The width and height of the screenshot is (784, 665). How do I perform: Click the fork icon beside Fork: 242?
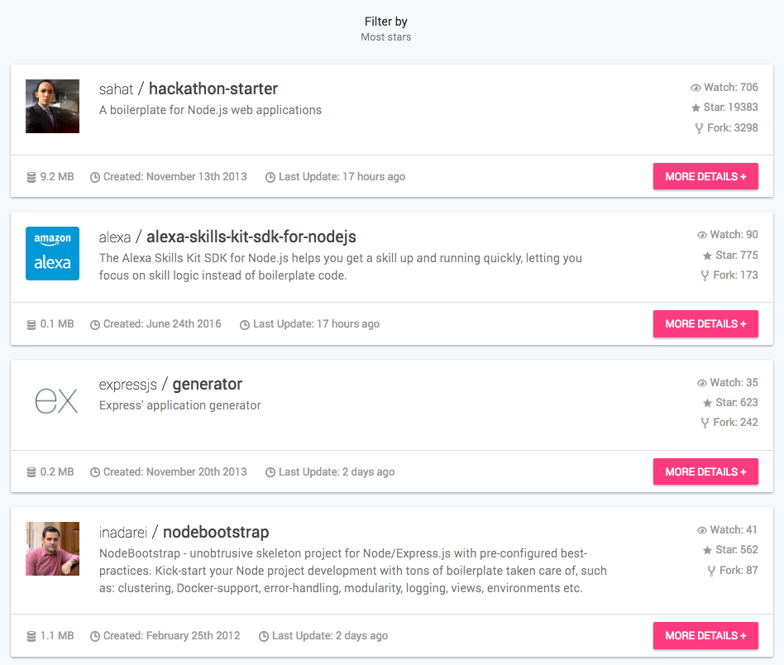(705, 423)
